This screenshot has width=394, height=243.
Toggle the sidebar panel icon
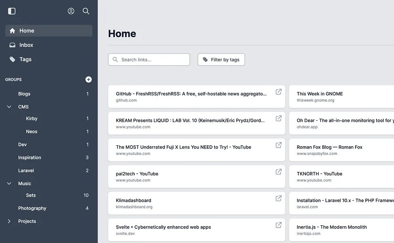12,11
